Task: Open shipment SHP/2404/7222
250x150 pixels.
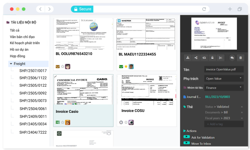Action: tap(33, 132)
